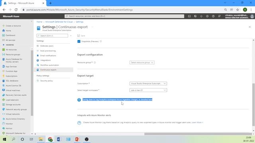Screen dimensions: 255x143
Task: Open the Windows Start menu
Action: [4, 139]
